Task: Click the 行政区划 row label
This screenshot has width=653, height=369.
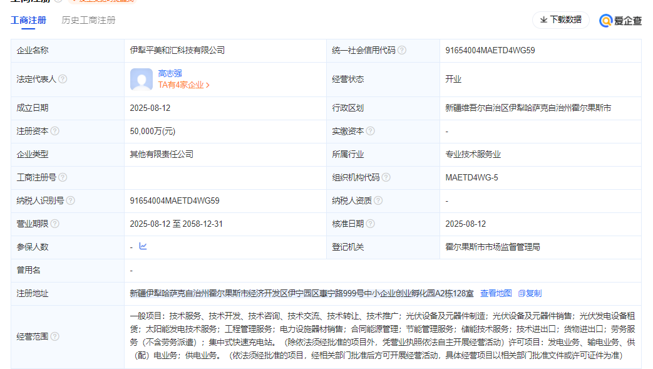Action: pos(347,108)
